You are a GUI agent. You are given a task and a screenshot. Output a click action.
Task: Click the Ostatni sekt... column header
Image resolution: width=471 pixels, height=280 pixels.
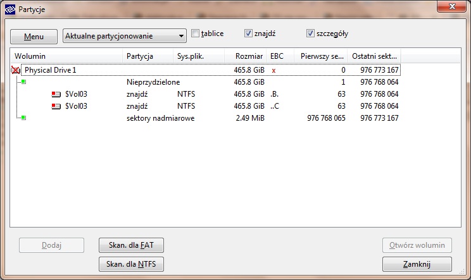pyautogui.click(x=374, y=56)
